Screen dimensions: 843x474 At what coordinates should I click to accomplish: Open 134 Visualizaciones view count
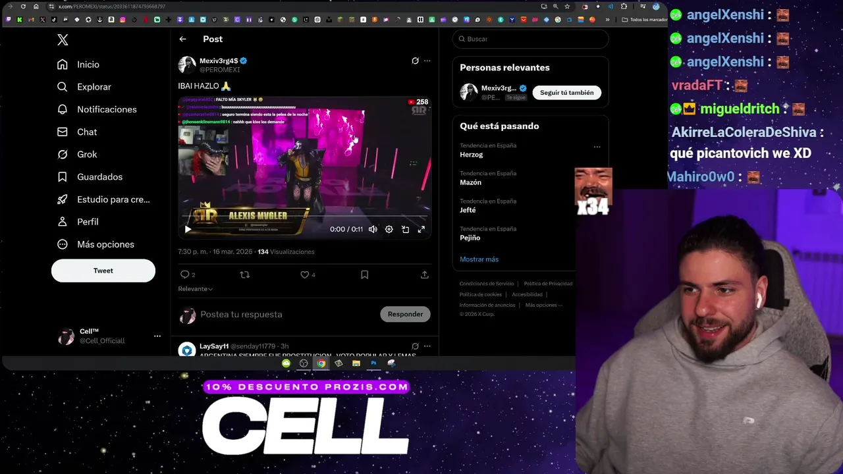286,251
